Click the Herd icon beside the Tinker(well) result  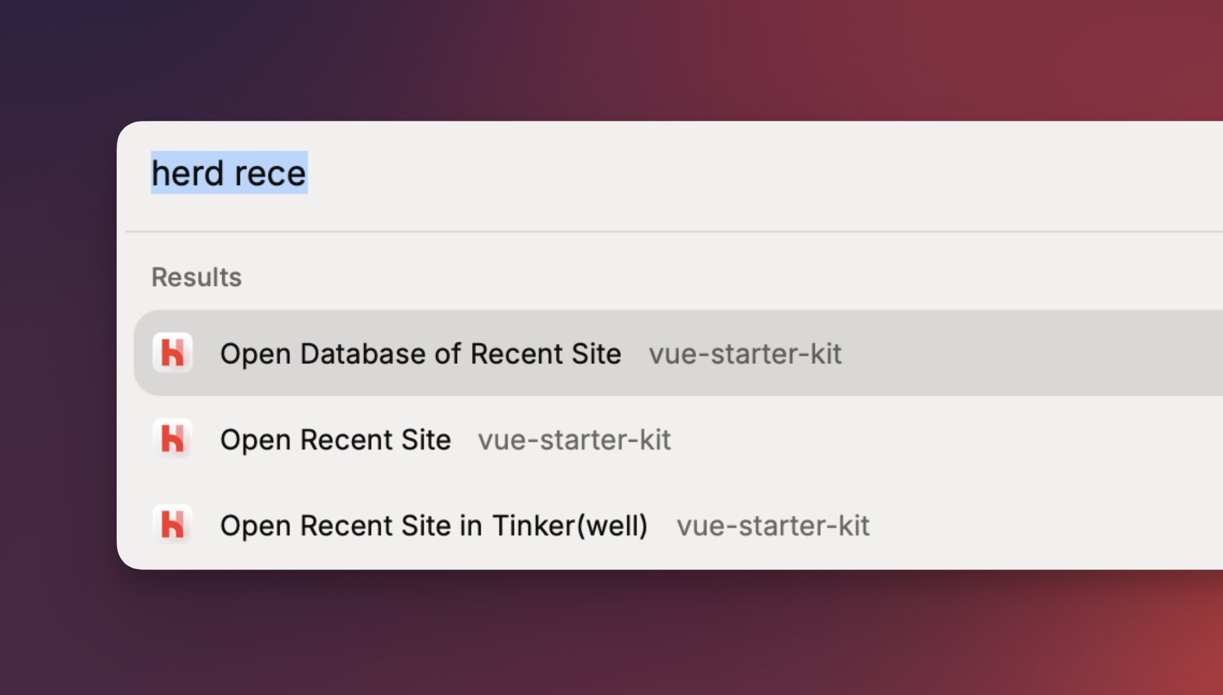coord(172,524)
